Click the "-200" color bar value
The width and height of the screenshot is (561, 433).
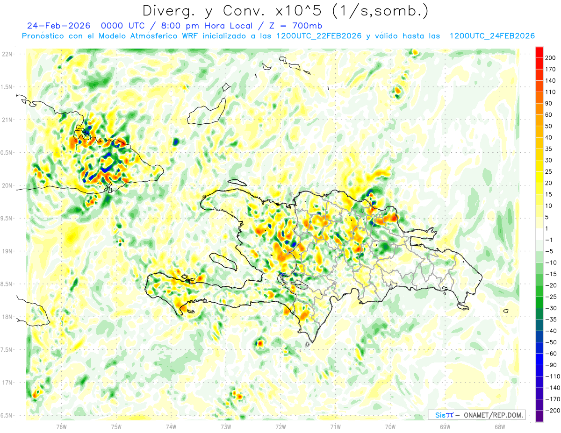(552, 410)
